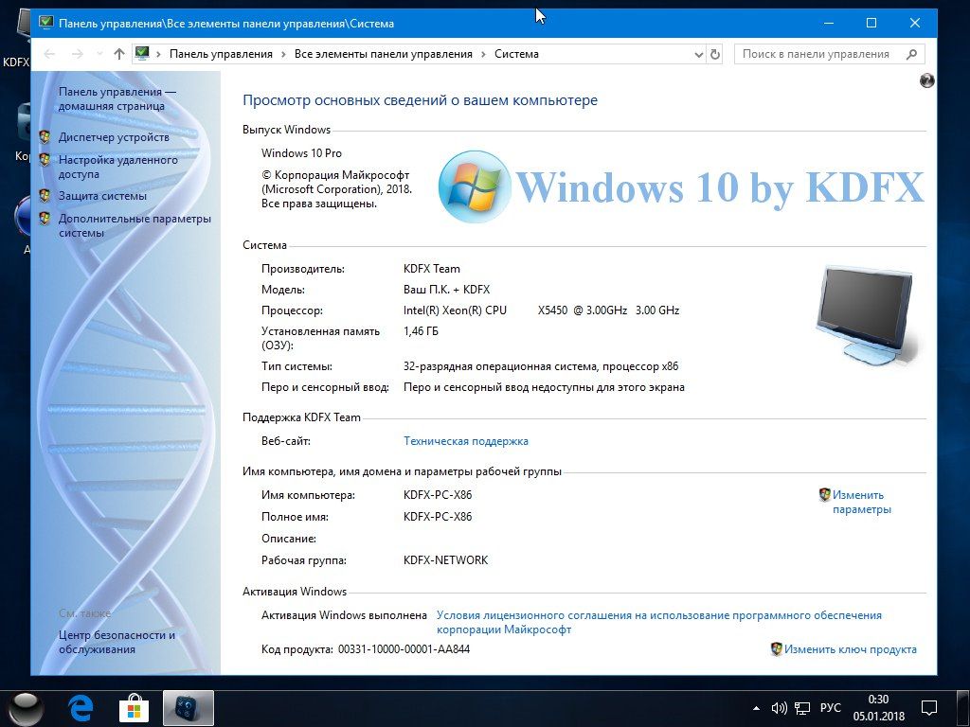
Task: Click shield icon beside 'Изменить ключ продукта'
Action: 777,649
